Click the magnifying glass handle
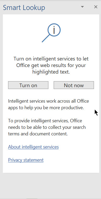Image resolution: width=101 pixels, height=199 pixels. pos(45,38)
